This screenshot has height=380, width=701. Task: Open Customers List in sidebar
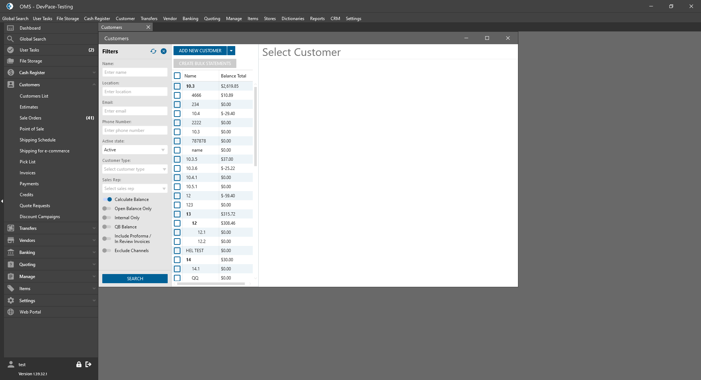tap(34, 96)
